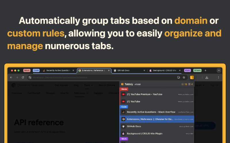Open GitHub Docs entry in Tabbiy list
Viewport: 230px width, 143px height.
(x=157, y=126)
